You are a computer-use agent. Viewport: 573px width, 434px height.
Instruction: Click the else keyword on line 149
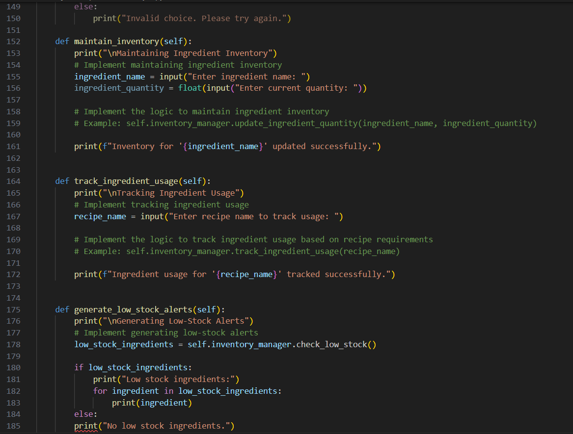(83, 6)
